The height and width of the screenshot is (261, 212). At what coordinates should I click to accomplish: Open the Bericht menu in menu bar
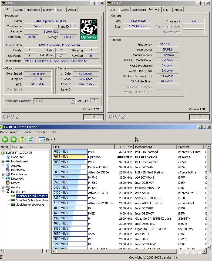point(27,132)
